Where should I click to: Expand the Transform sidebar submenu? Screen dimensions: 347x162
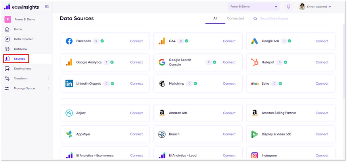pyautogui.click(x=48, y=78)
